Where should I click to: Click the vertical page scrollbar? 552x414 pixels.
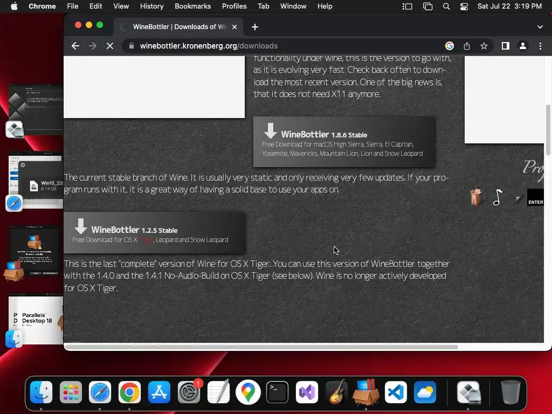548,129
